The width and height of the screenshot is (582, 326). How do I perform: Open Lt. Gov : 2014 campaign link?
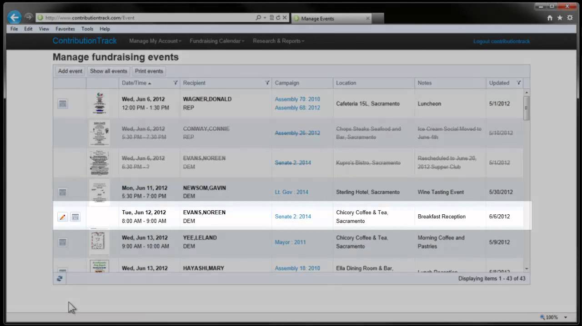(291, 192)
